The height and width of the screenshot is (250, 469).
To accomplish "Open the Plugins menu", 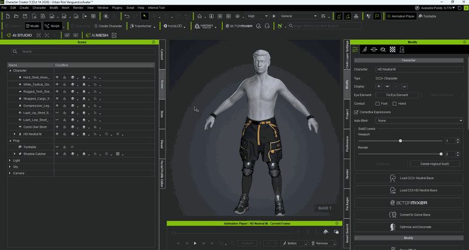I will tap(117, 8).
